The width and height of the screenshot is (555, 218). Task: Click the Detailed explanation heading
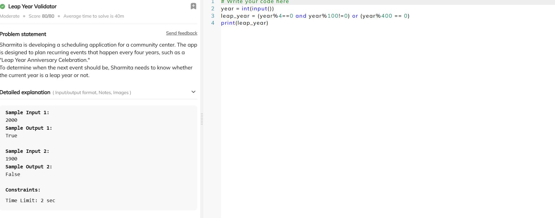pyautogui.click(x=25, y=92)
